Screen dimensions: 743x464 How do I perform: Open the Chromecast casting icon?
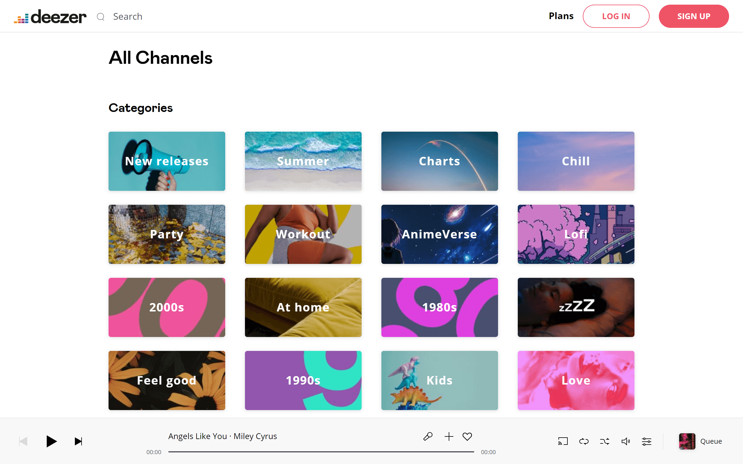click(x=563, y=441)
